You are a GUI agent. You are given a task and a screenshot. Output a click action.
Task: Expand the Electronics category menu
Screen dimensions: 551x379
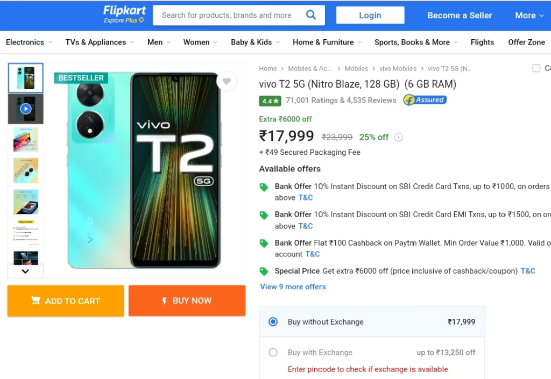(29, 42)
